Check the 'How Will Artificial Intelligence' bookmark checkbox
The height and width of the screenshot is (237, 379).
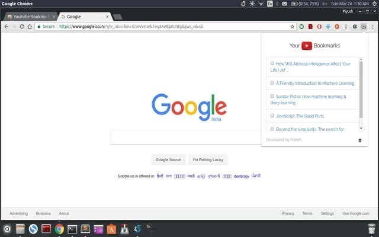[x=272, y=63]
